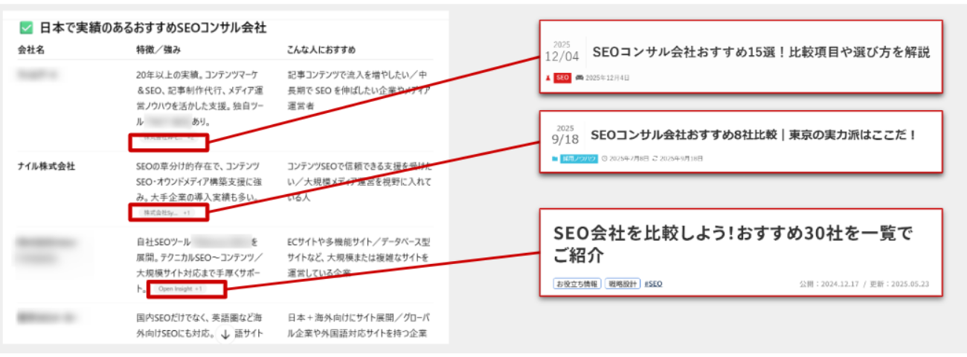Click the blue 採用ノウハウ category tag

(x=579, y=158)
